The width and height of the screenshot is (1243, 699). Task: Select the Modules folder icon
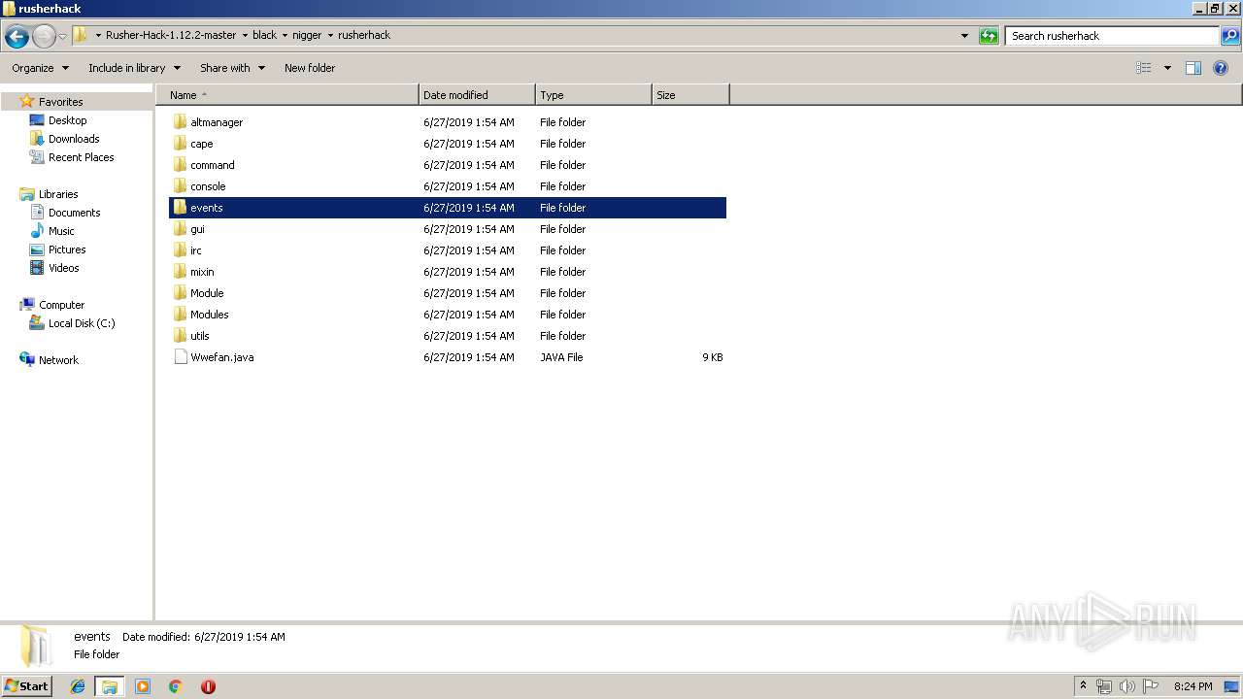click(x=180, y=315)
